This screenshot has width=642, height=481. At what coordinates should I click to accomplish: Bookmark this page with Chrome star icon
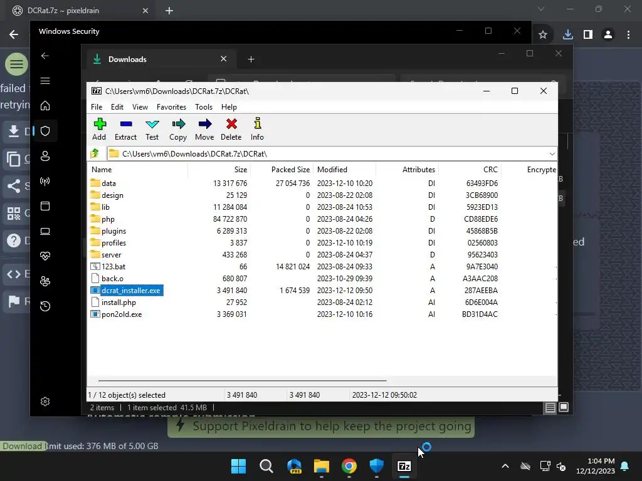[543, 35]
